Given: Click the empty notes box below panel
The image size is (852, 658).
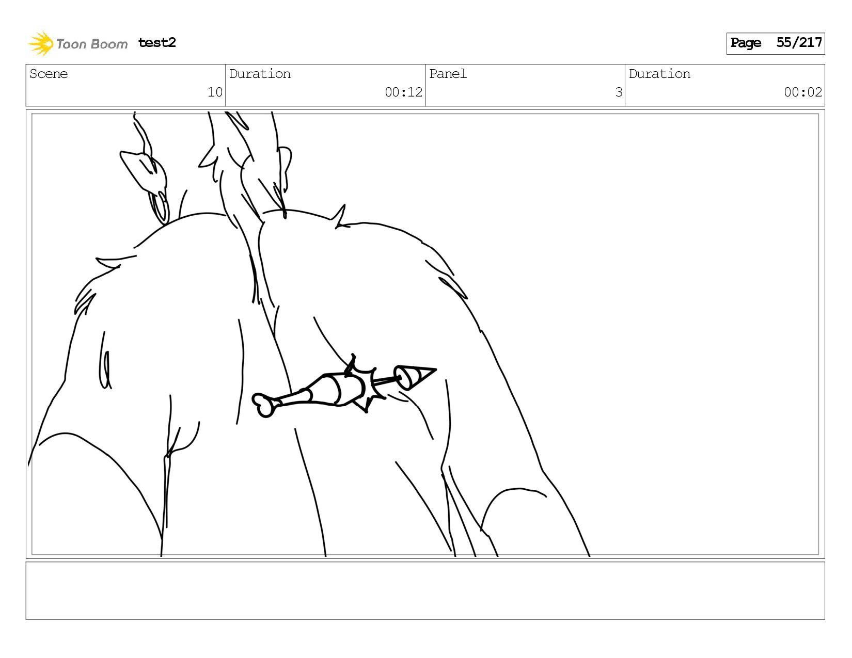Looking at the screenshot, I should click(x=425, y=590).
